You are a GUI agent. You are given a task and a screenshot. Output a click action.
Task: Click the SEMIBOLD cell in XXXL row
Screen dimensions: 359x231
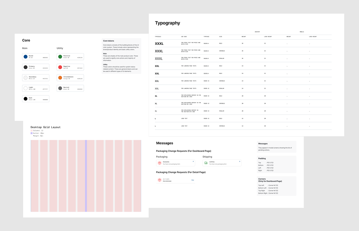point(223,51)
